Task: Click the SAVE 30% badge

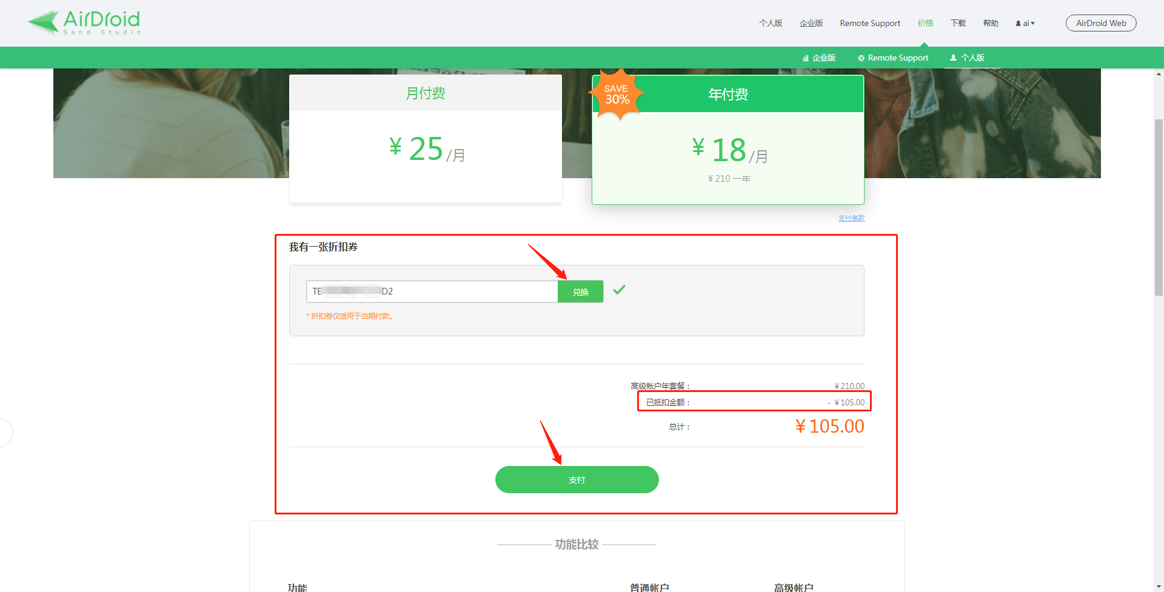Action: pos(617,94)
